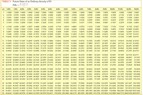The height and width of the screenshot is (95, 143).
Task: Click the value 14.4866 in row 10
Action: (x=97, y=37)
